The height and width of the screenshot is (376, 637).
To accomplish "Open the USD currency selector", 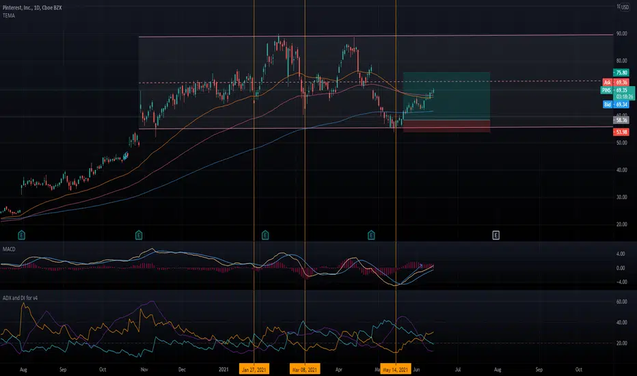I will point(625,8).
